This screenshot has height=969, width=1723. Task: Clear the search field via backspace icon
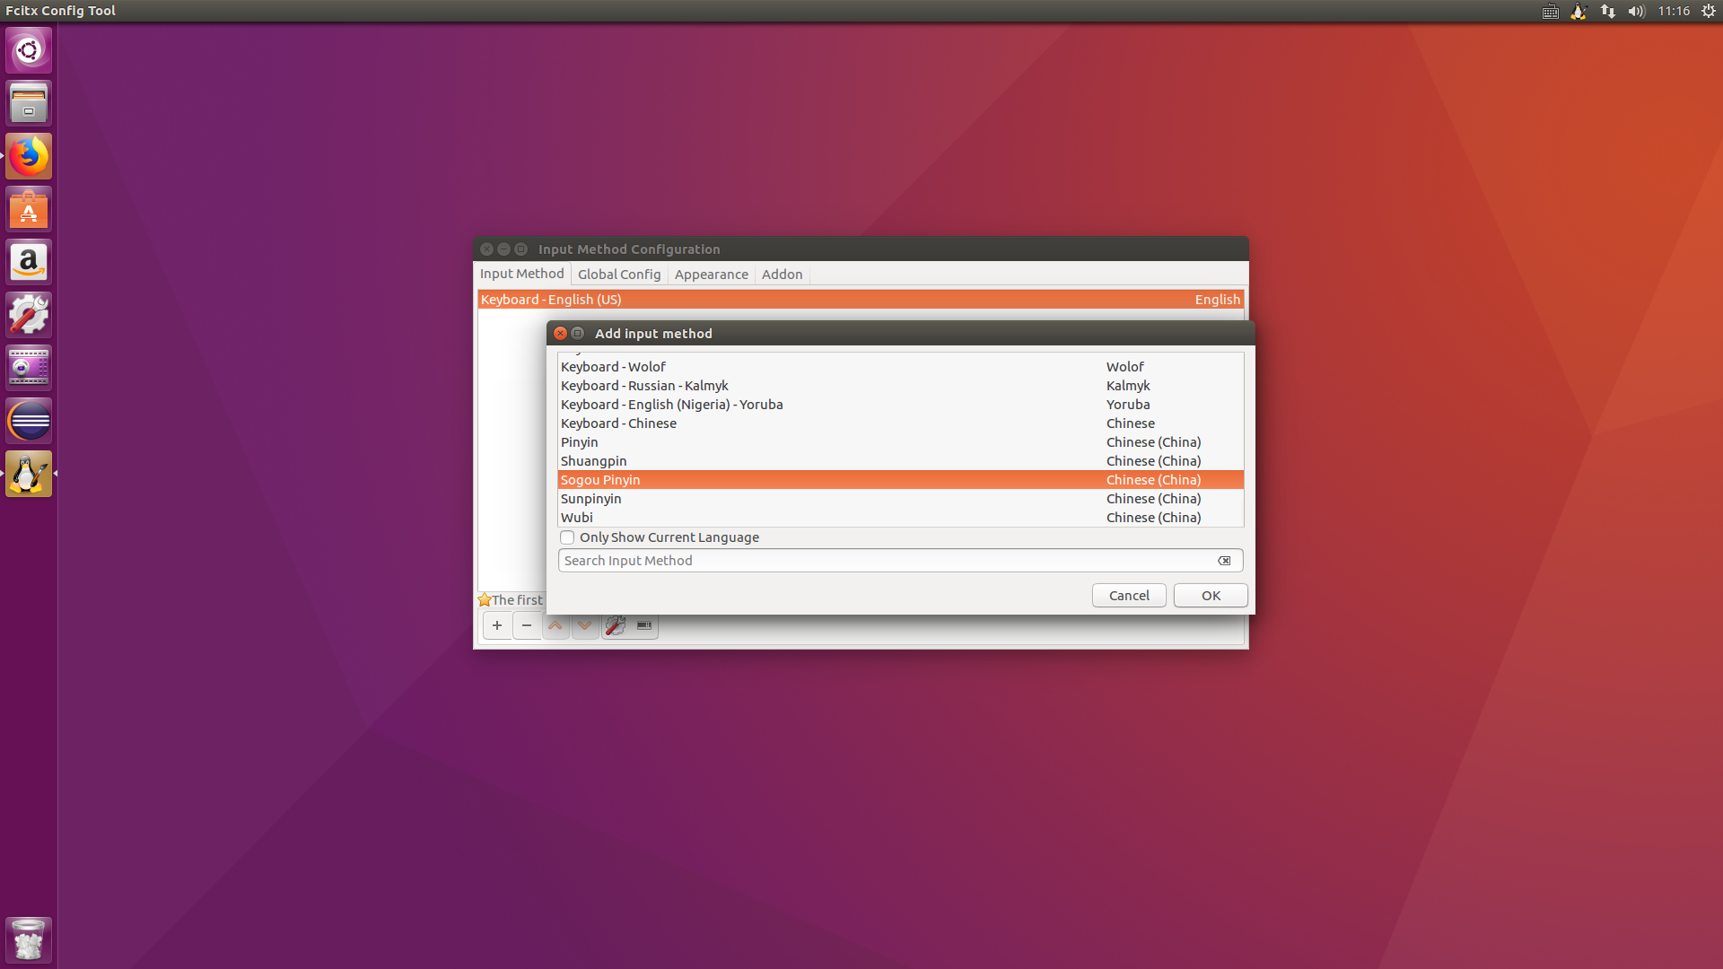pyautogui.click(x=1224, y=560)
